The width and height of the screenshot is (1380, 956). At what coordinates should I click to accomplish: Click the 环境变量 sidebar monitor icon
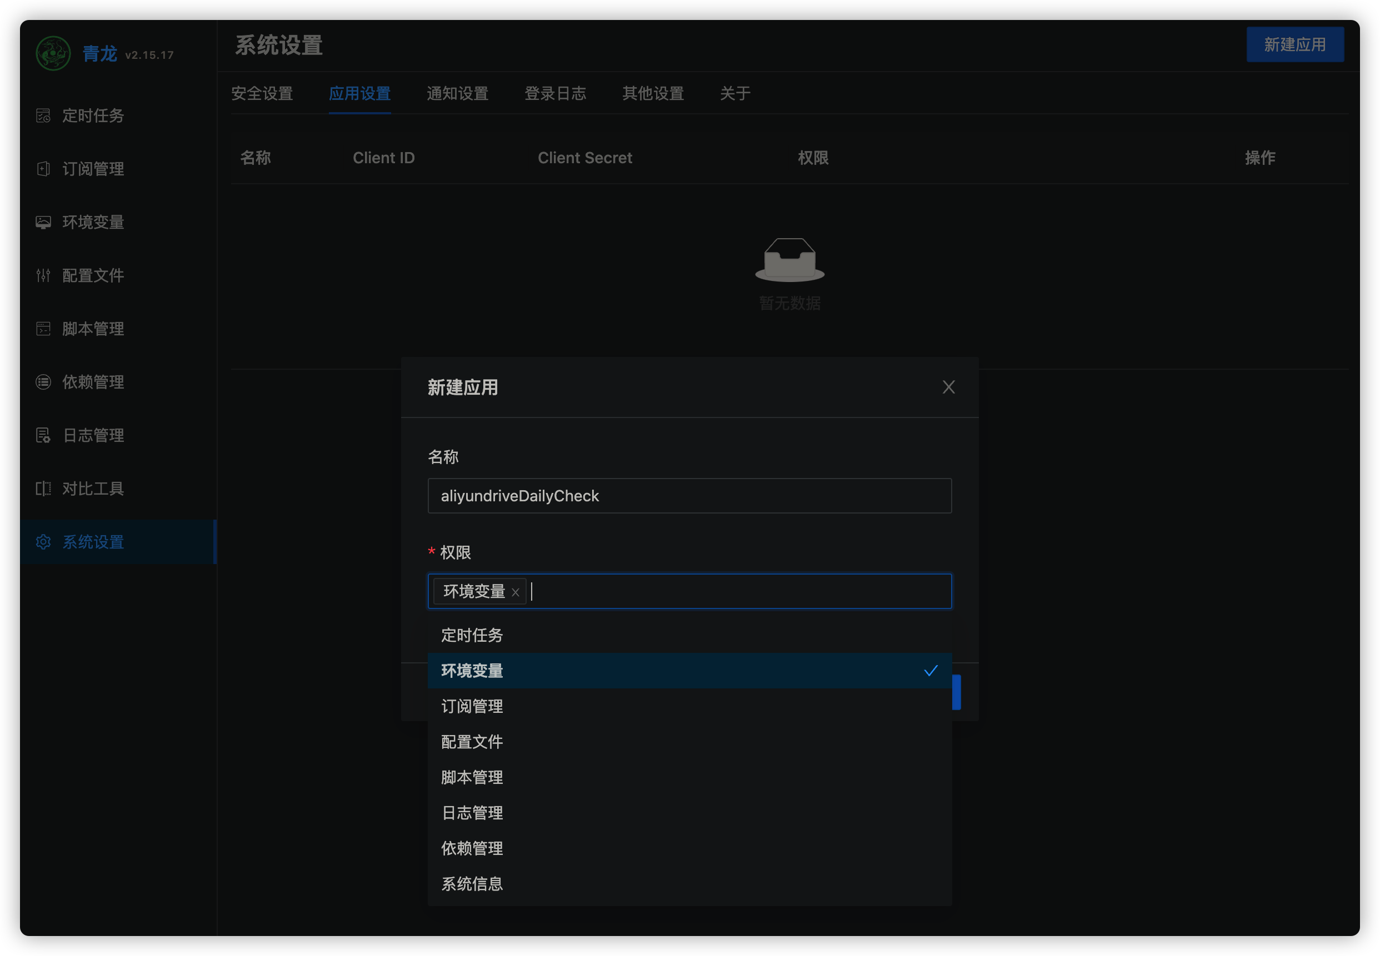coord(43,222)
